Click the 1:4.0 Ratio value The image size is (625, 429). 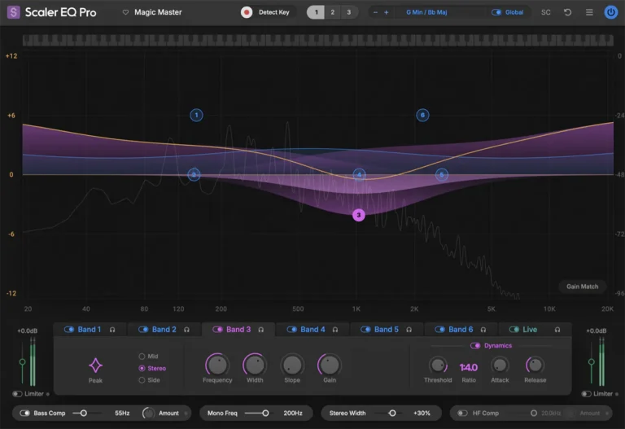click(469, 367)
